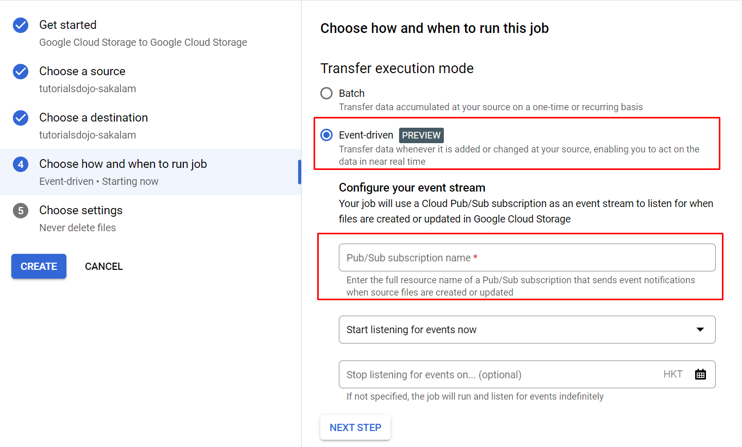Click the Choose a source checkmark icon
This screenshot has width=742, height=447.
click(x=21, y=72)
